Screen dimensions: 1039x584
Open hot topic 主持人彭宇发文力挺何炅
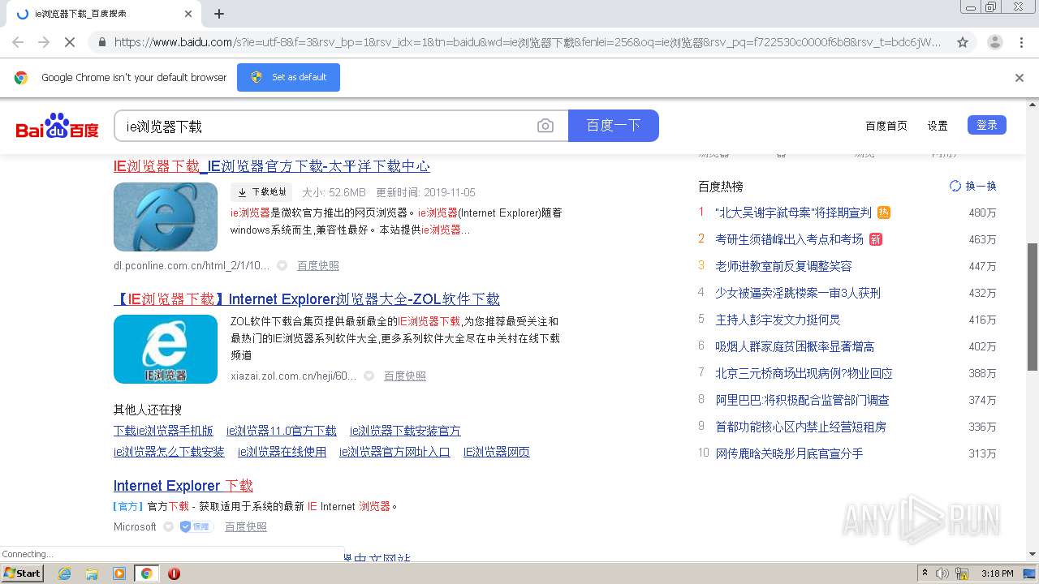778,320
